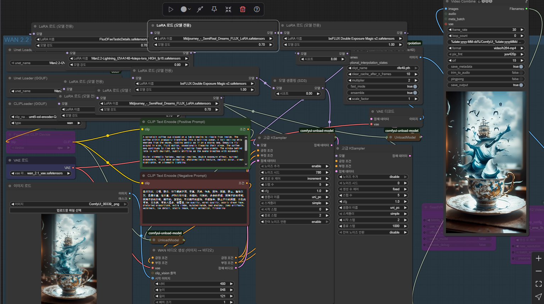Collapse the VAE 디코드 node using its title dot

pos(373,111)
